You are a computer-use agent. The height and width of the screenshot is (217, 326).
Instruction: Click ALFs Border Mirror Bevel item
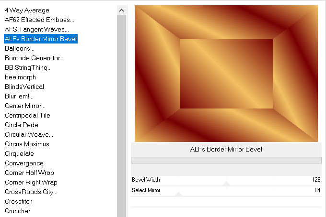[41, 39]
